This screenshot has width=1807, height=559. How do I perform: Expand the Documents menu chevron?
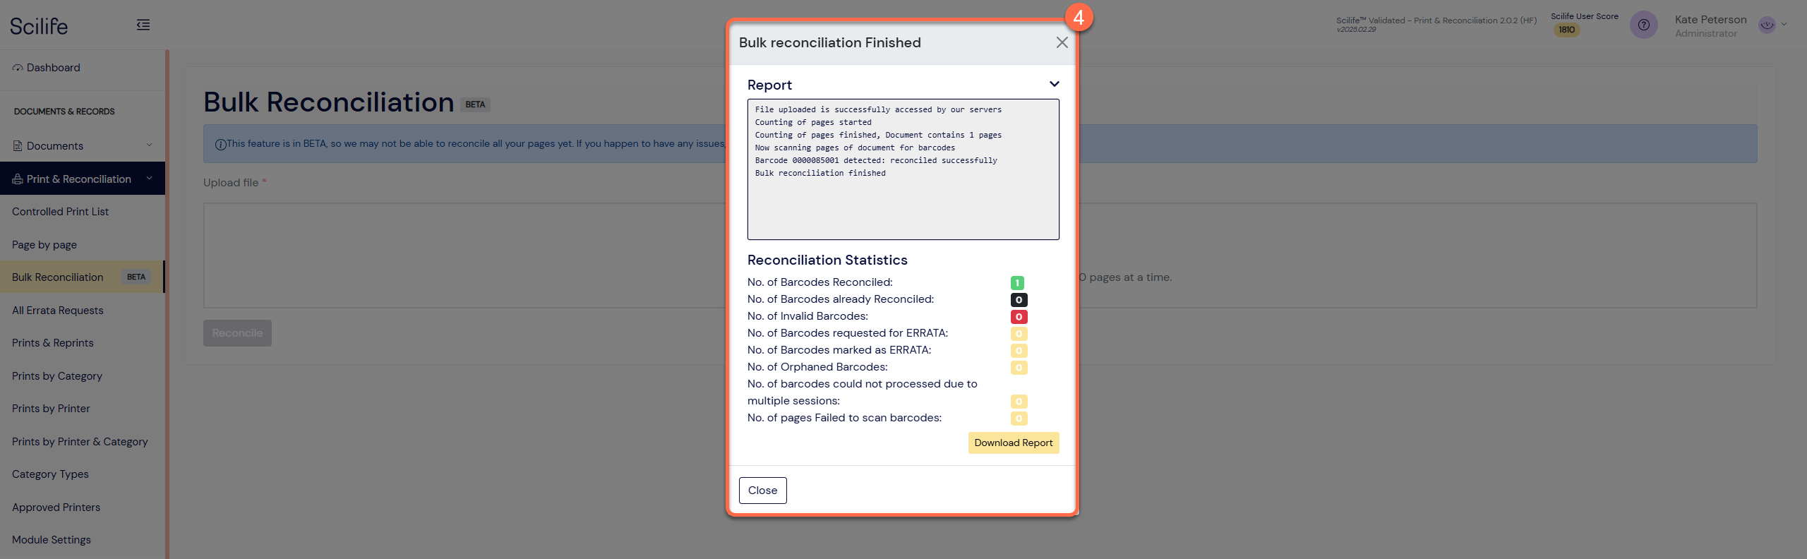click(x=149, y=145)
